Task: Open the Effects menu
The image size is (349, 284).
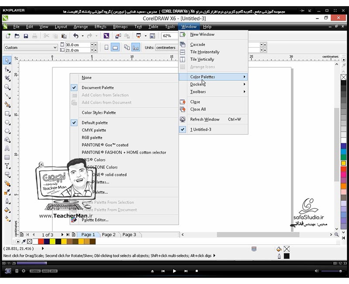Action: click(100, 27)
